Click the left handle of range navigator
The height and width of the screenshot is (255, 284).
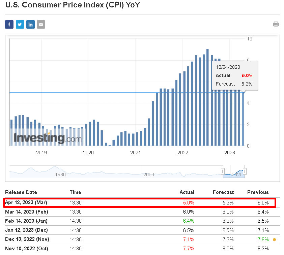pos(223,171)
